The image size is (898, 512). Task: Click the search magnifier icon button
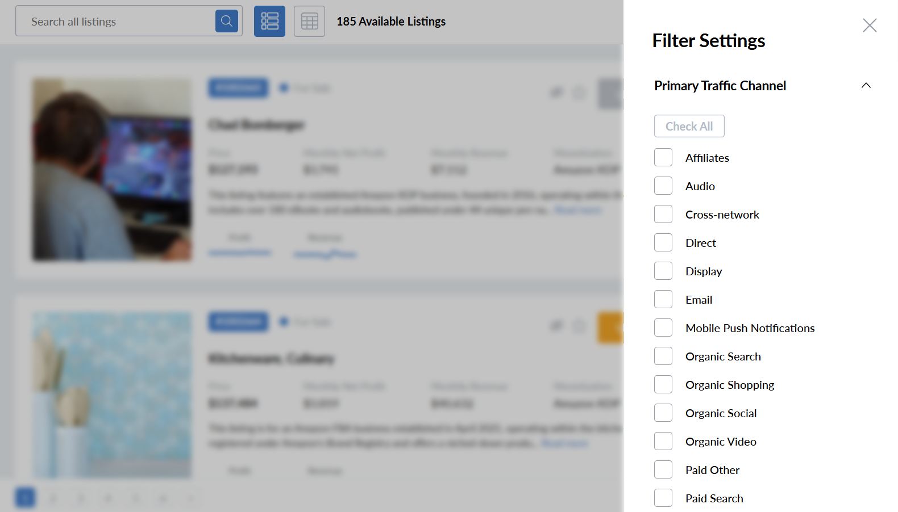point(226,21)
